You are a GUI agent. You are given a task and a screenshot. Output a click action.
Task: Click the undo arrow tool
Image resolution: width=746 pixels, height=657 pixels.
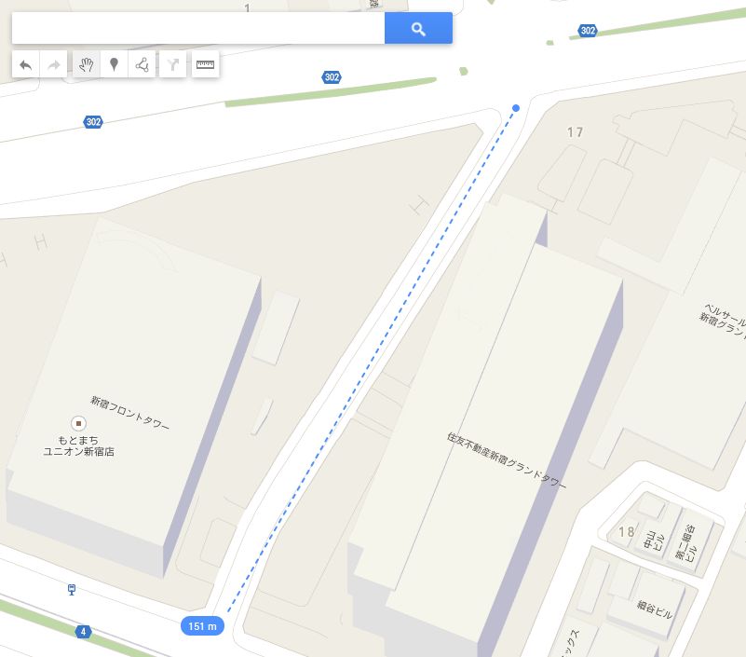coord(26,64)
